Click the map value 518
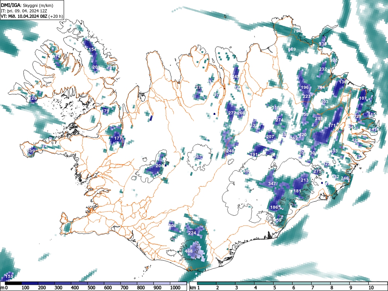This screenshot has width=388, height=291. pos(275,107)
